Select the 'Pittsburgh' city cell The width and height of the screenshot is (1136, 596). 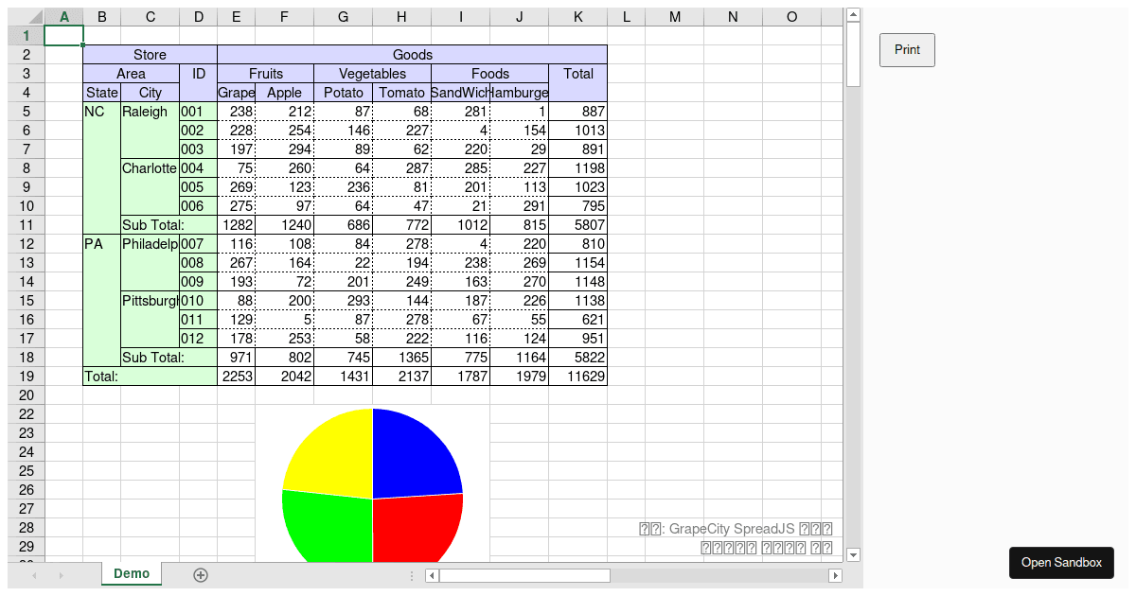(150, 320)
